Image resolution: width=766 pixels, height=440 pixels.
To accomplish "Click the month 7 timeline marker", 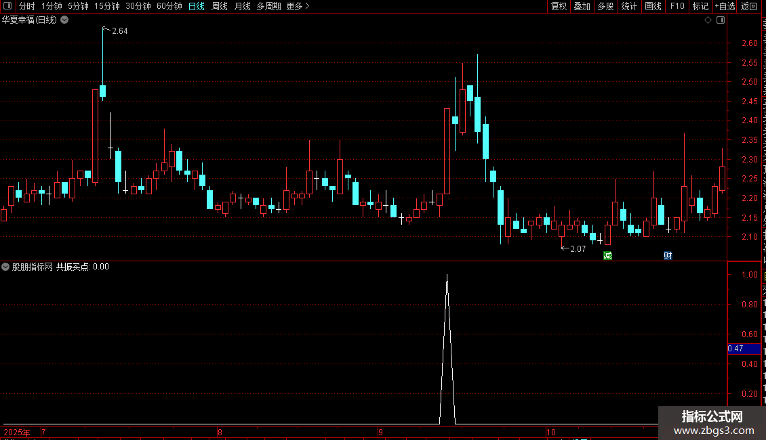I will [x=43, y=432].
